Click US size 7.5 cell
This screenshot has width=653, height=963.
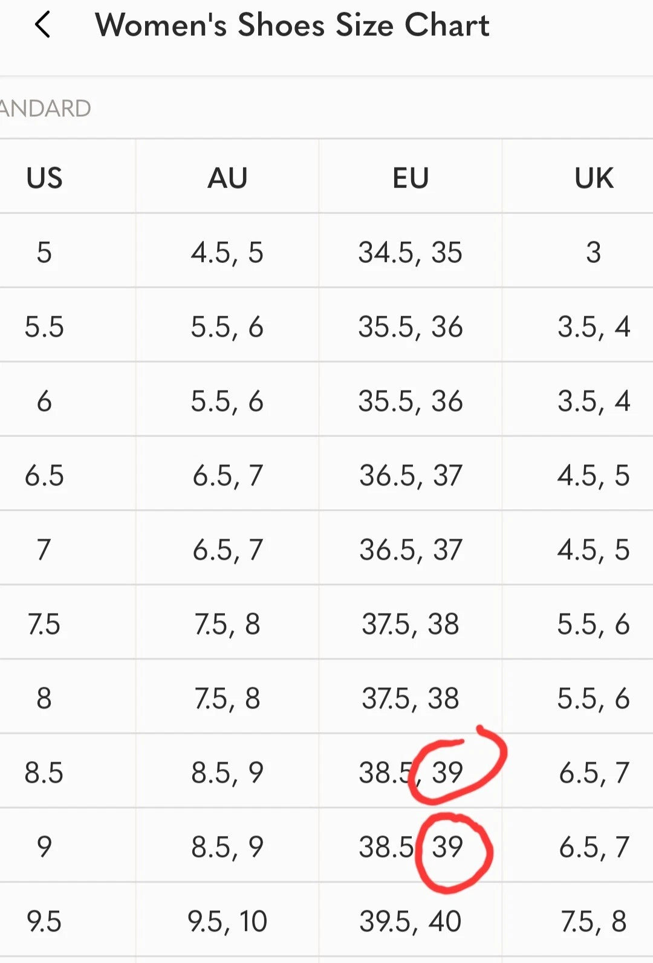tap(44, 624)
